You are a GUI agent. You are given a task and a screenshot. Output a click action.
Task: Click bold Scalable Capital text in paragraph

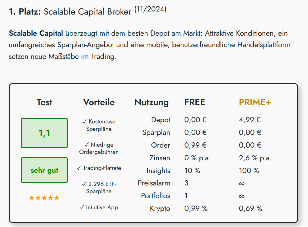(36, 33)
